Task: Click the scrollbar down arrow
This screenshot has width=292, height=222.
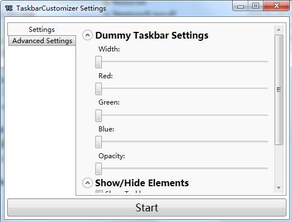Action: (279, 188)
